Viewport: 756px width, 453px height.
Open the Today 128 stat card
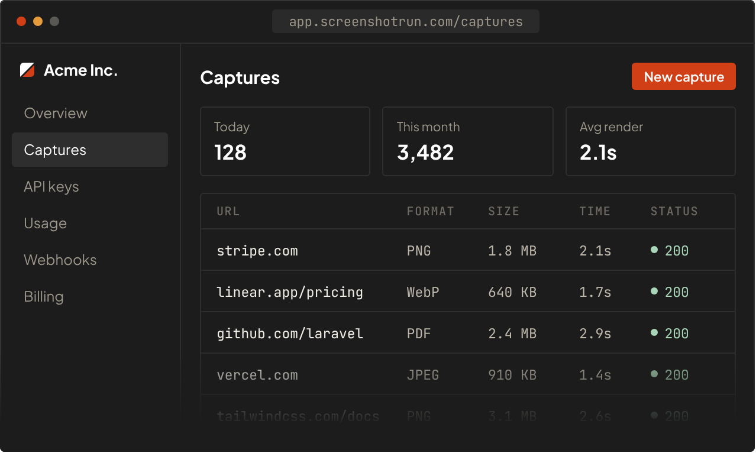tap(285, 141)
